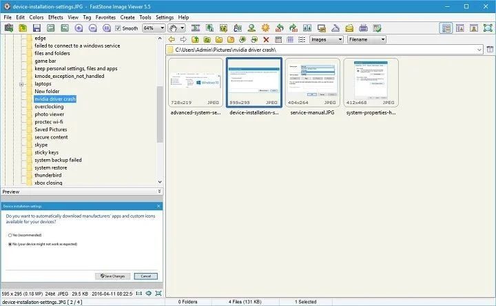The width and height of the screenshot is (496, 306).
Task: Click the sun adjust-lighting icon
Action: coord(266,28)
